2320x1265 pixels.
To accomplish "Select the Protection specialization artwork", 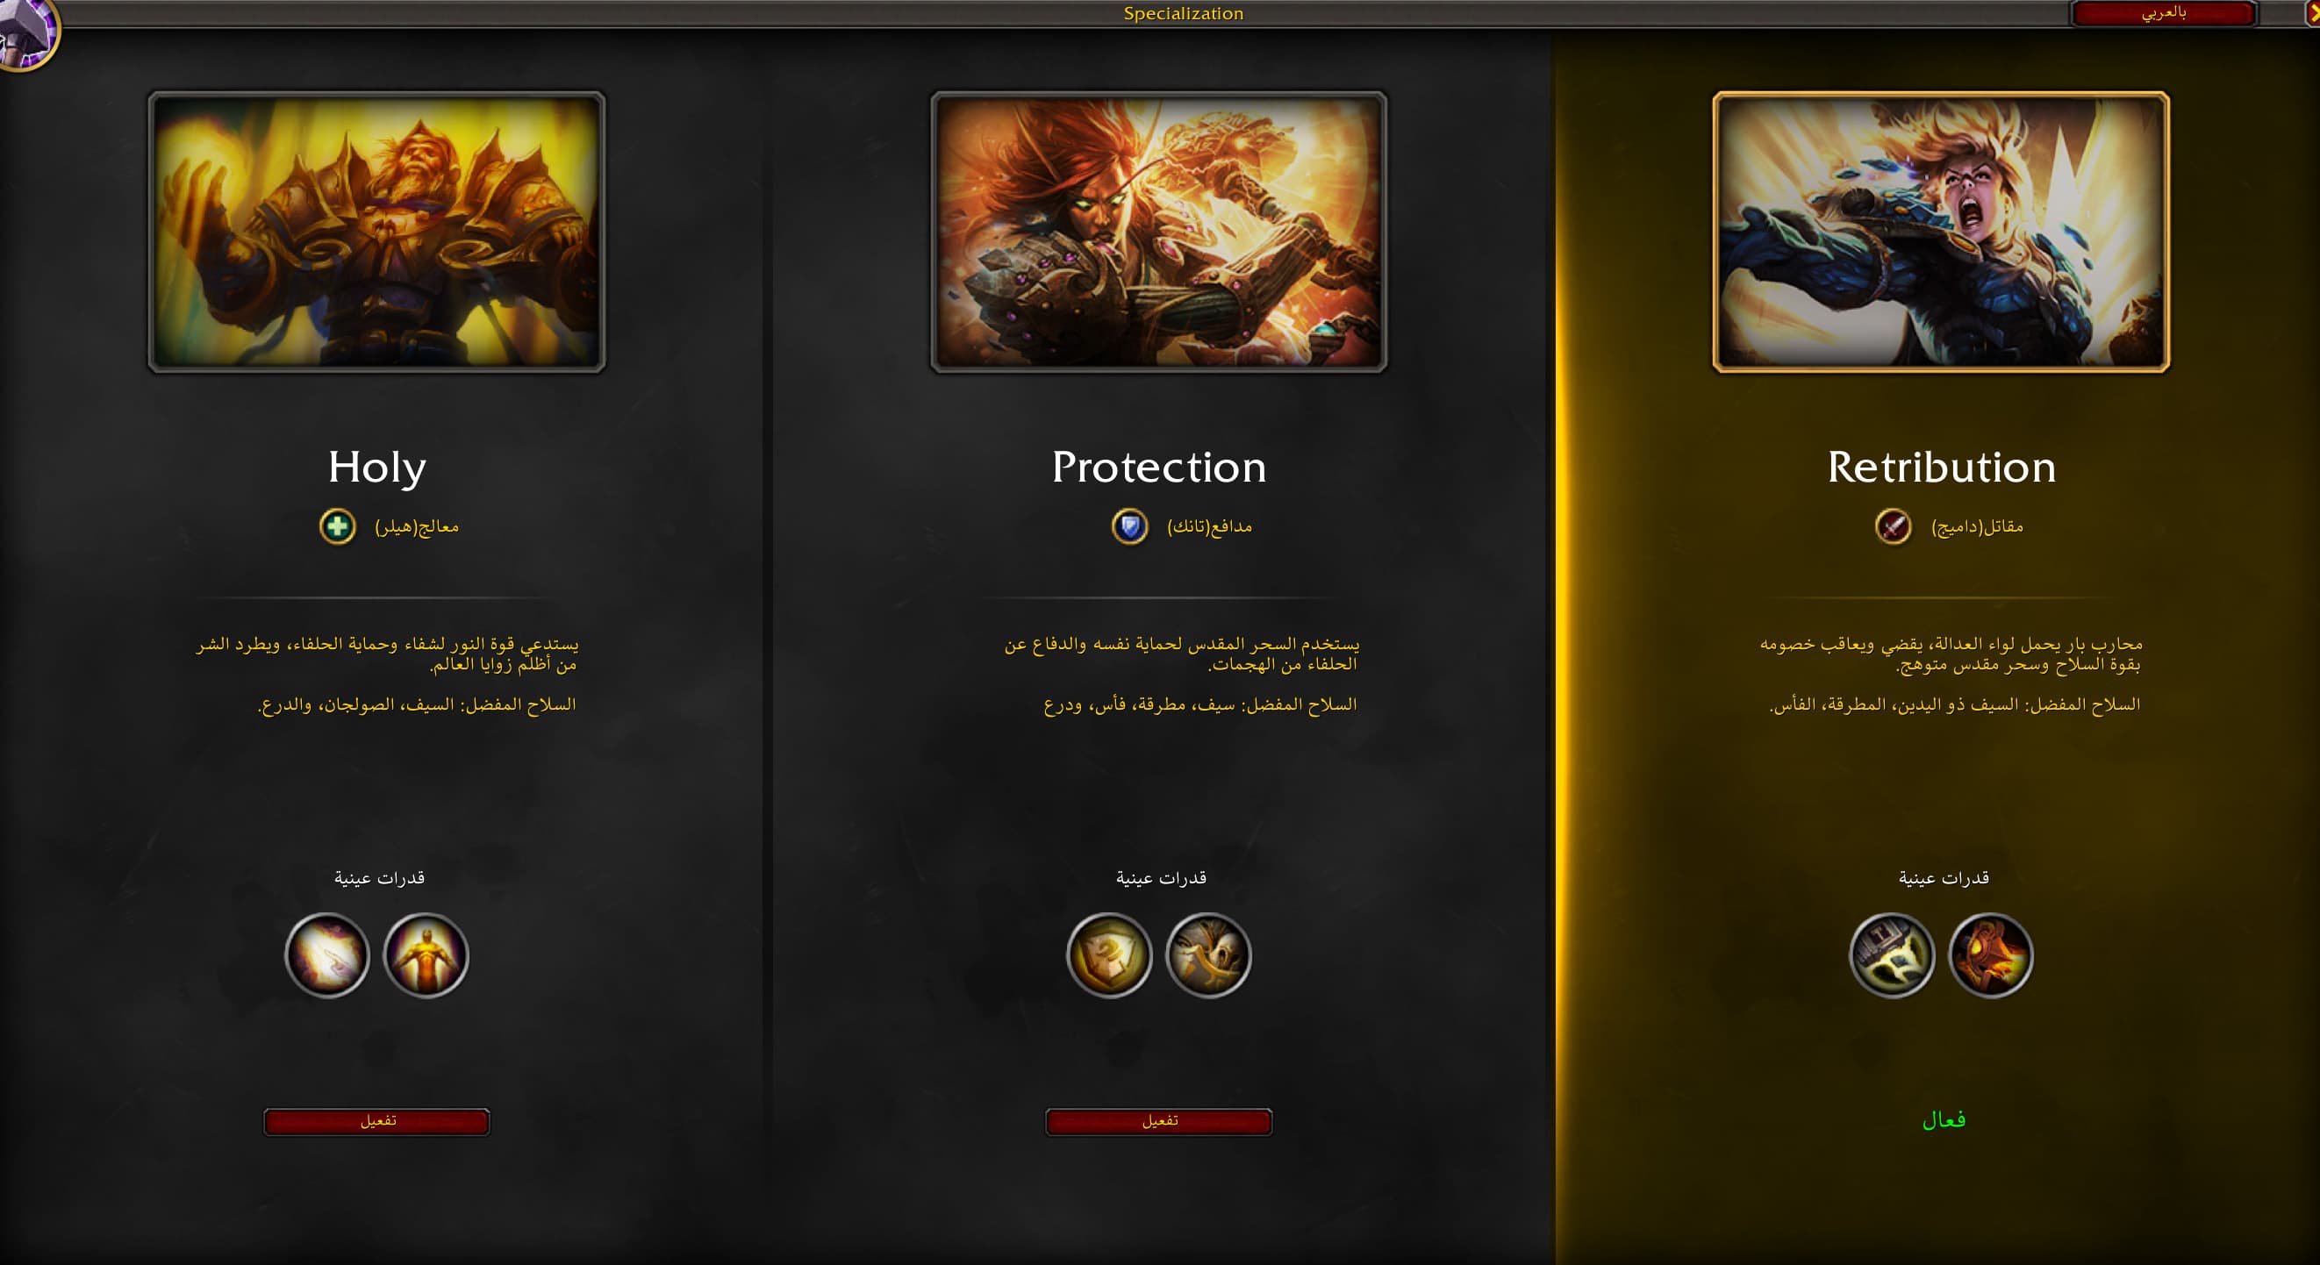I will tap(1159, 232).
